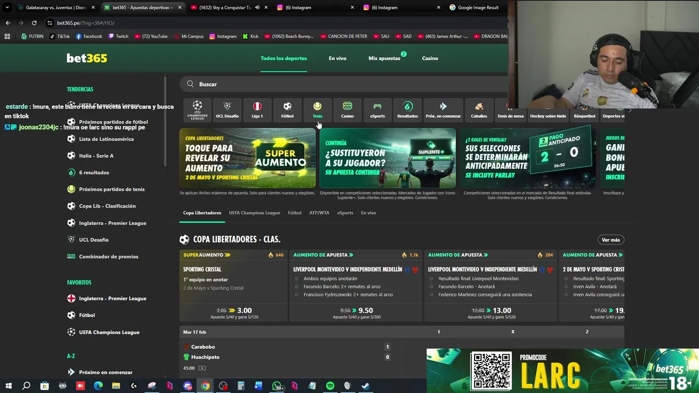Open Próximo en comenzar under A-Z
The width and height of the screenshot is (699, 393).
tap(107, 372)
